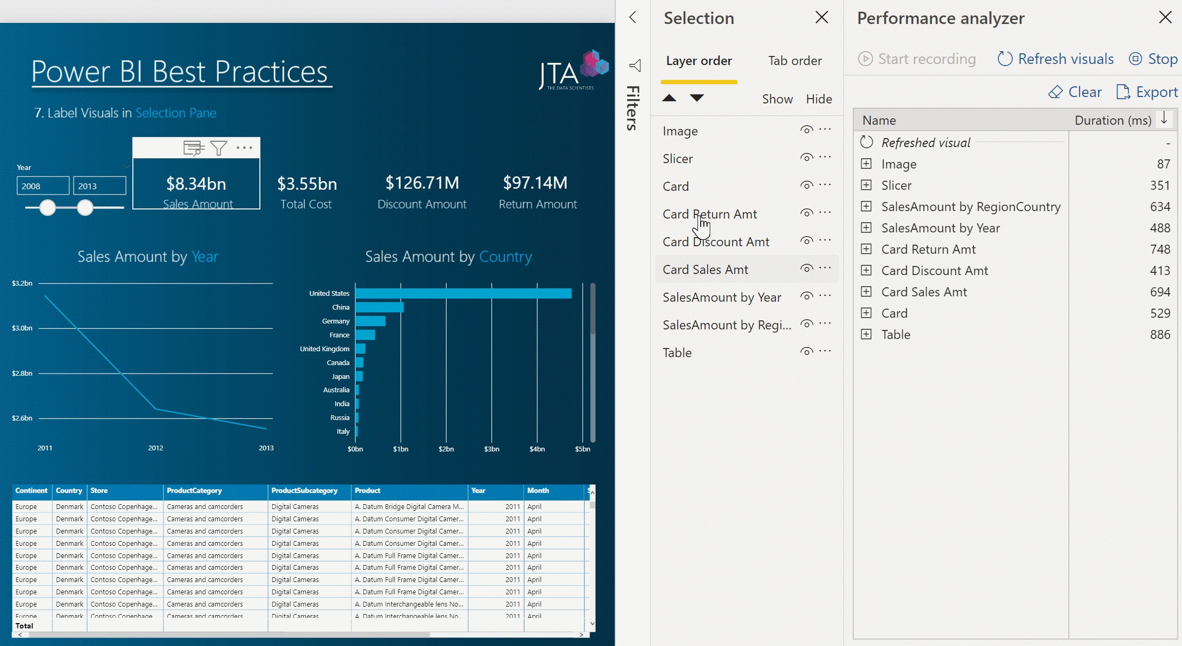This screenshot has height=646, width=1182.
Task: Expand Table entry in Performance analyzer
Action: pos(867,334)
